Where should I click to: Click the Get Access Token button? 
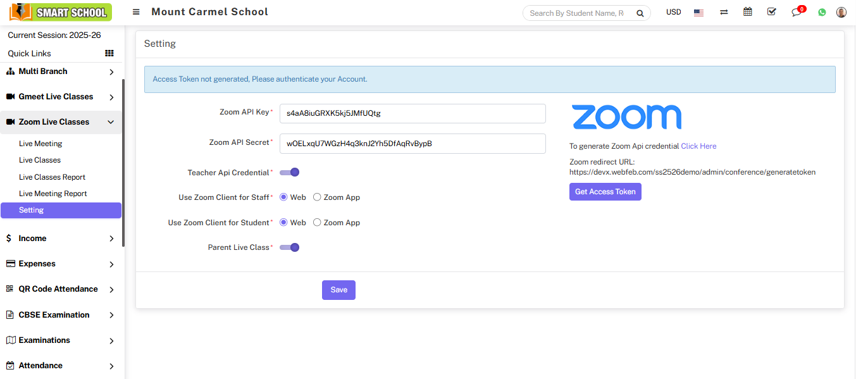pyautogui.click(x=605, y=192)
